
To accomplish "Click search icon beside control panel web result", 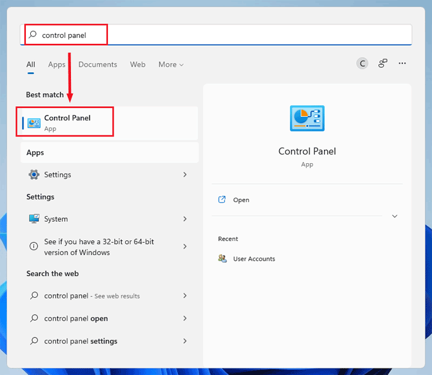I will (x=34, y=295).
